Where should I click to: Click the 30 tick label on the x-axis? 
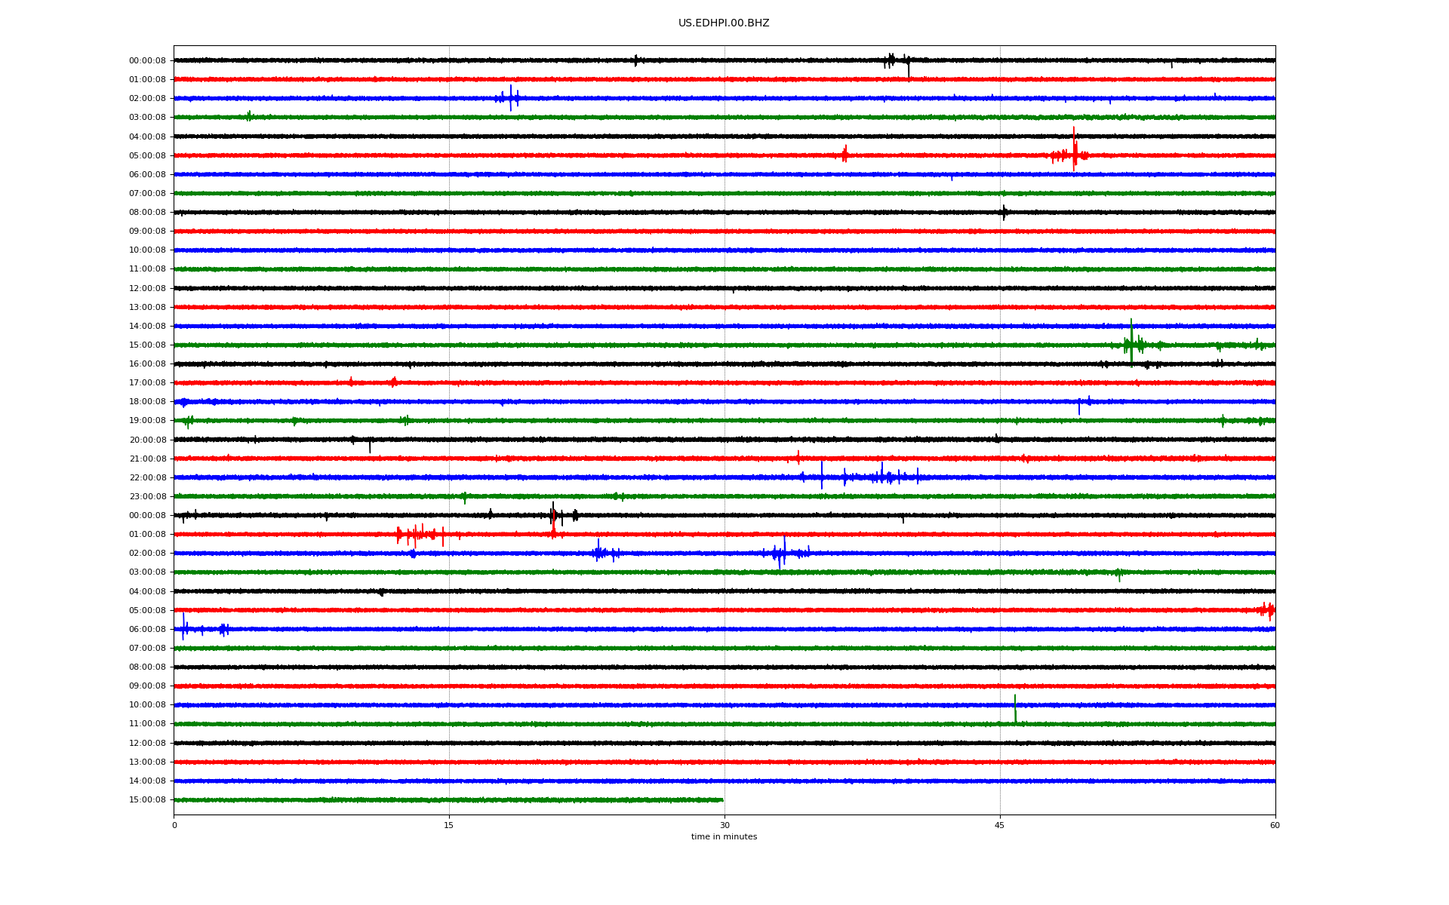tap(724, 825)
